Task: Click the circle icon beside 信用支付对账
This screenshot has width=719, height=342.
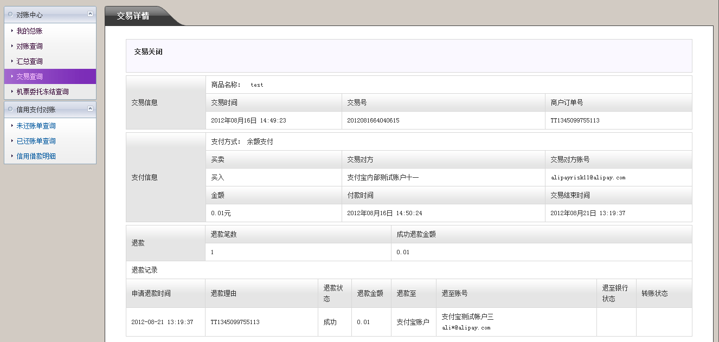Action: click(x=10, y=109)
